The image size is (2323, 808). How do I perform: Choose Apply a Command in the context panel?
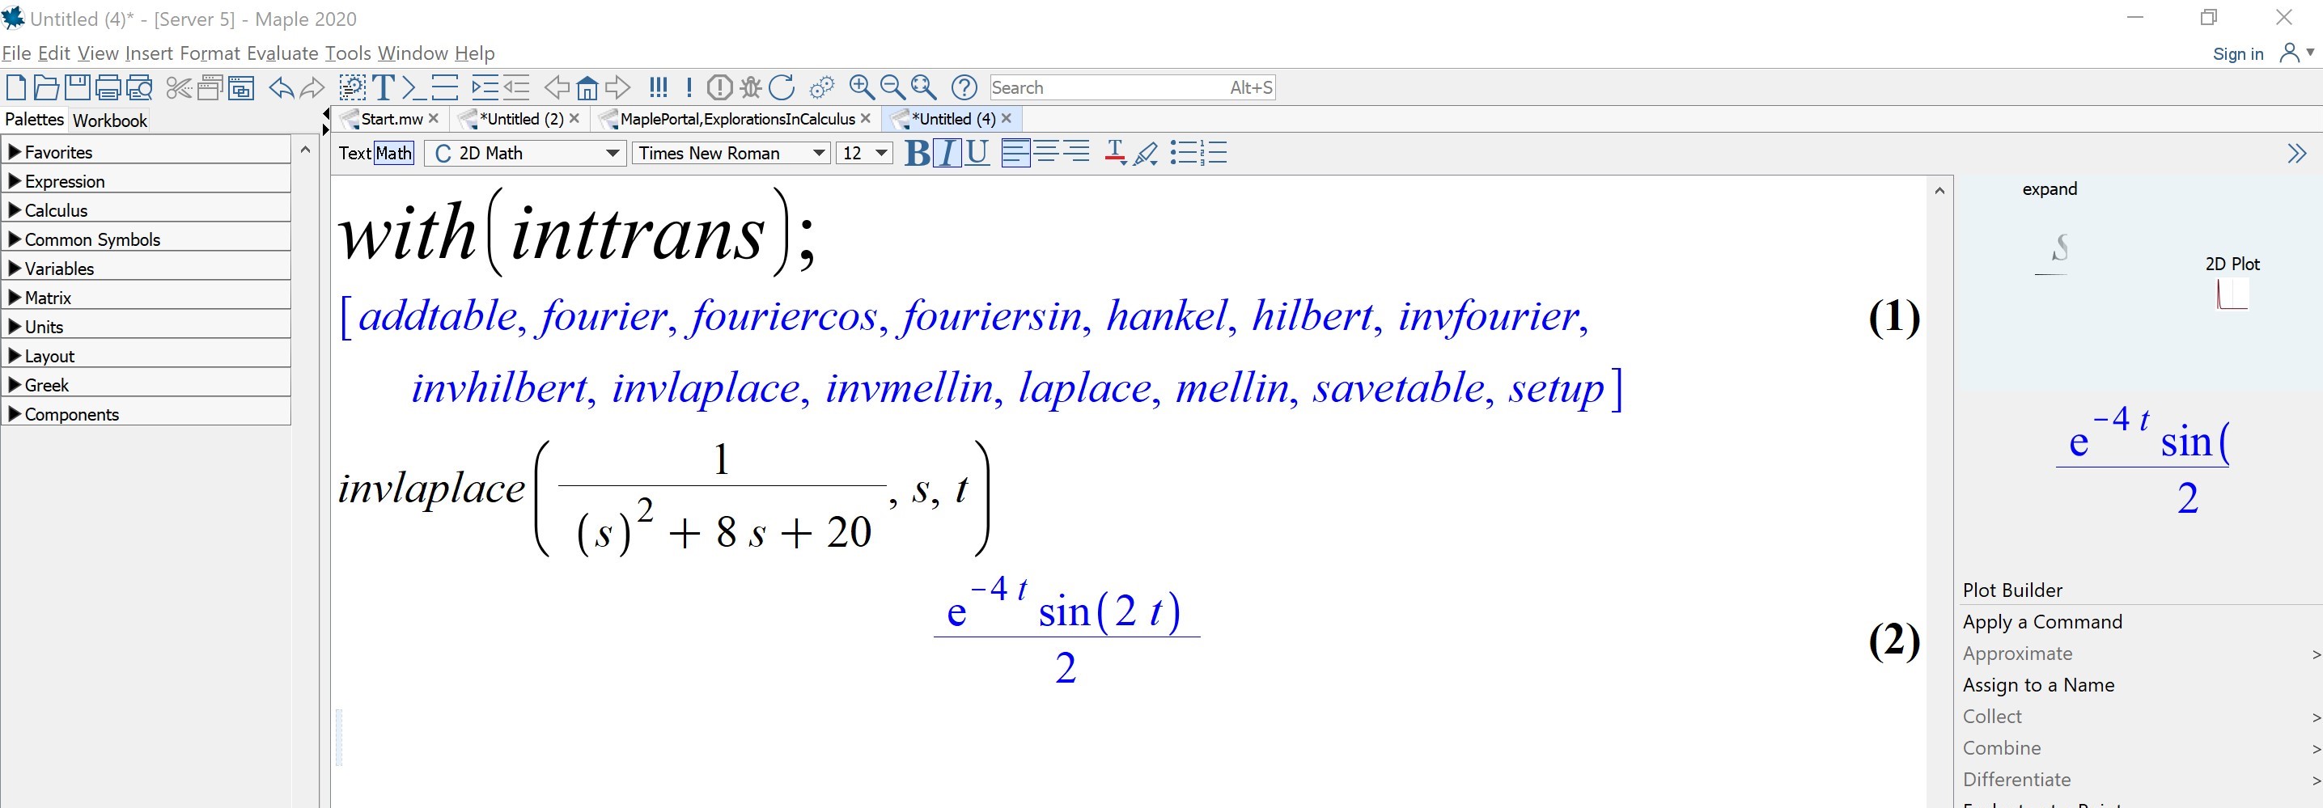pos(2041,621)
